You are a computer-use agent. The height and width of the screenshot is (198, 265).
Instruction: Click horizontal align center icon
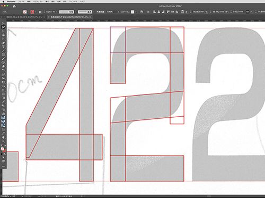158,12
